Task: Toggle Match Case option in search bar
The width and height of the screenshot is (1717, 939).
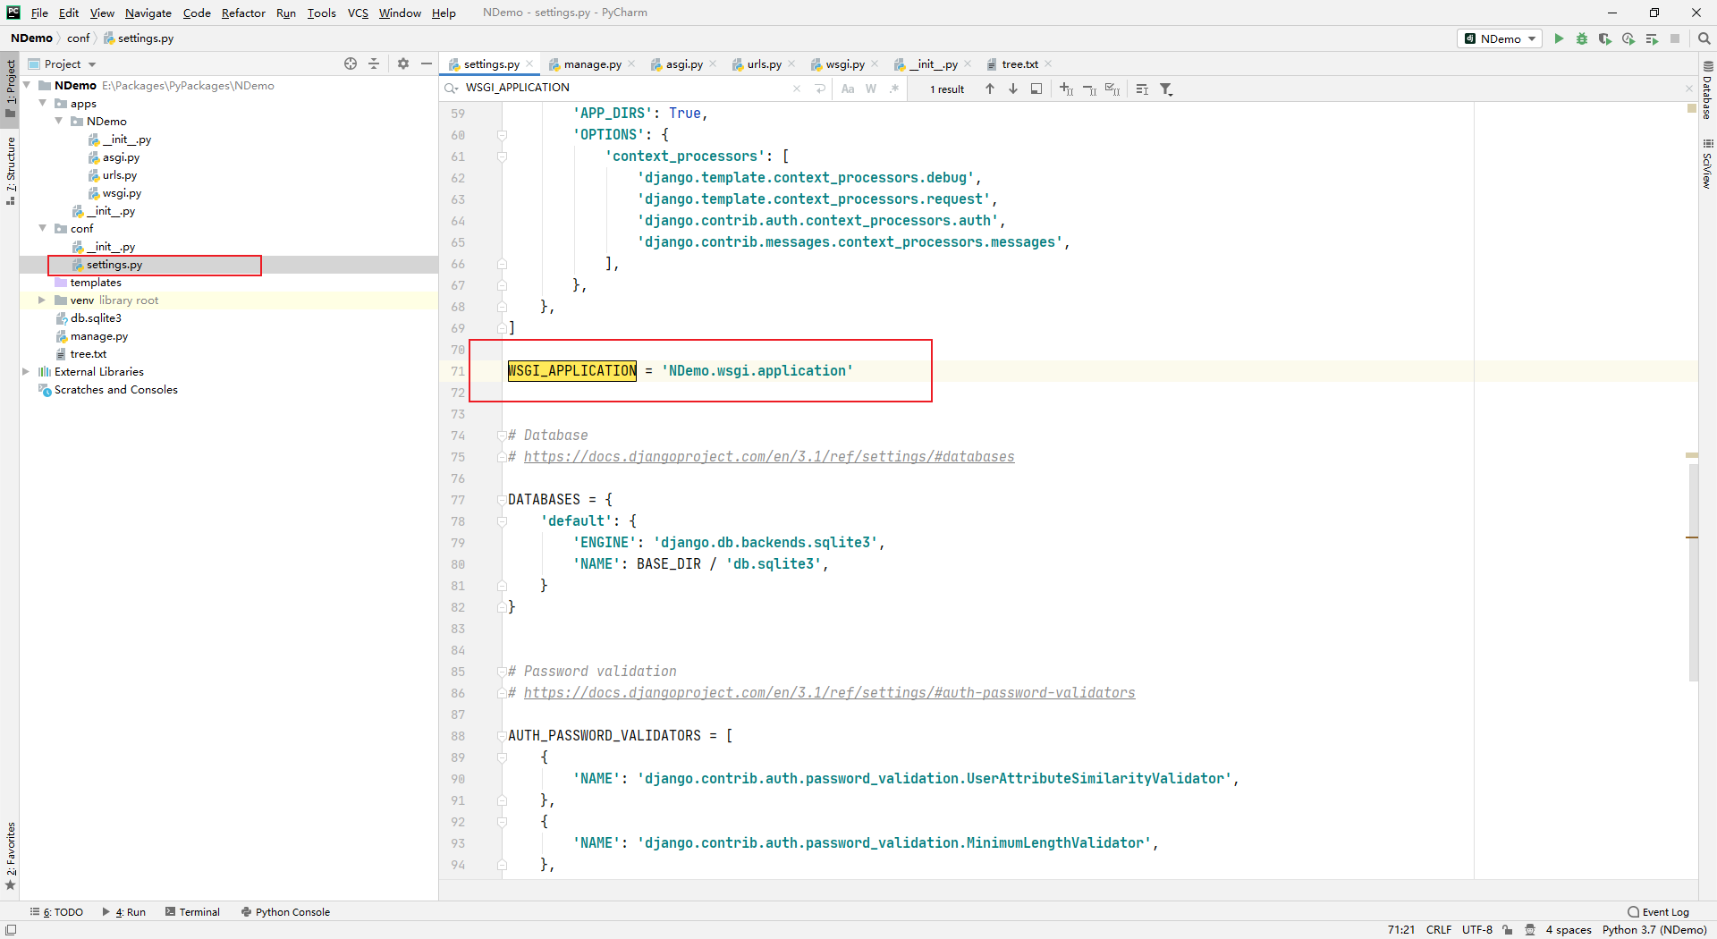Action: pos(848,89)
